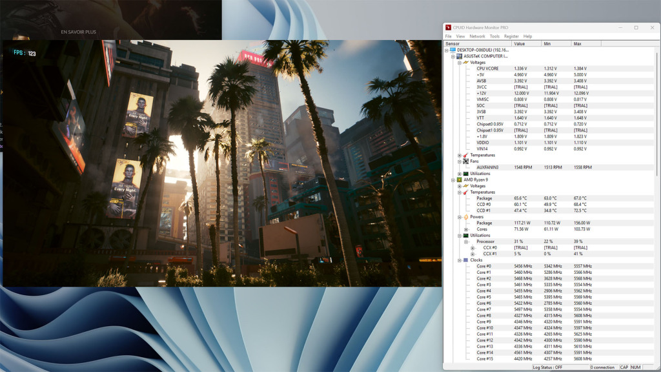Screen dimensions: 661x372
Task: Click the thermometer icon under AMD Ryzen 9
Action: [x=466, y=192]
